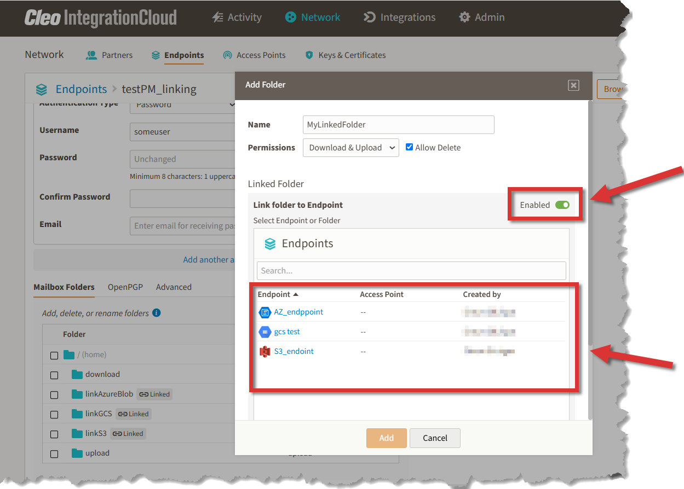
Task: Click the linkGCS folder icon
Action: (x=77, y=414)
